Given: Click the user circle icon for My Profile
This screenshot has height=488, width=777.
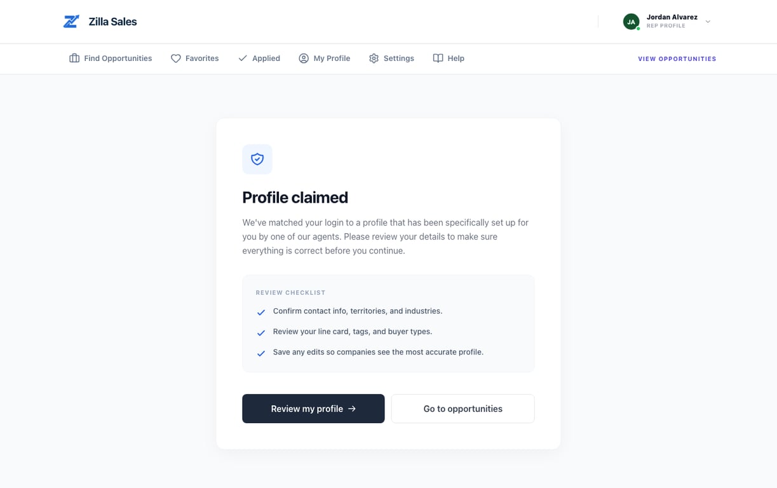Looking at the screenshot, I should pos(304,58).
